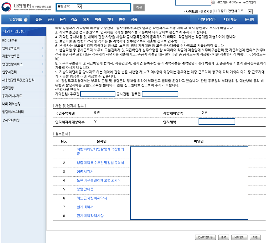266x243 pixels.
Task: Open the 비축 menu
Action: pos(98,19)
